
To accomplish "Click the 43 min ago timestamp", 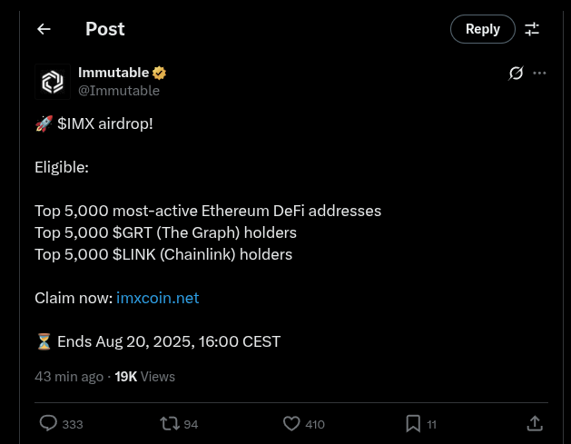I will click(x=69, y=376).
